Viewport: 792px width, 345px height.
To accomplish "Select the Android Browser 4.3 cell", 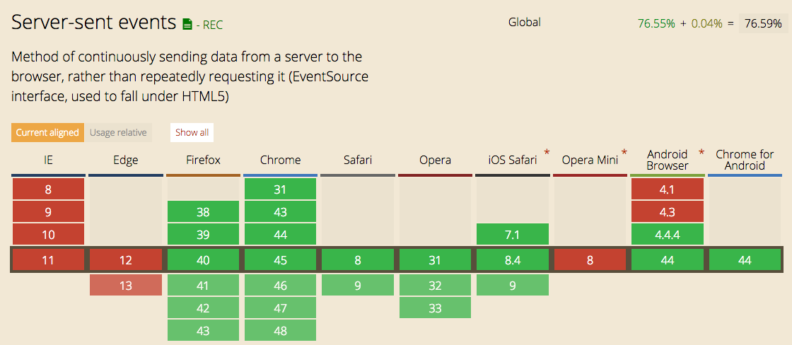I will pyautogui.click(x=668, y=212).
